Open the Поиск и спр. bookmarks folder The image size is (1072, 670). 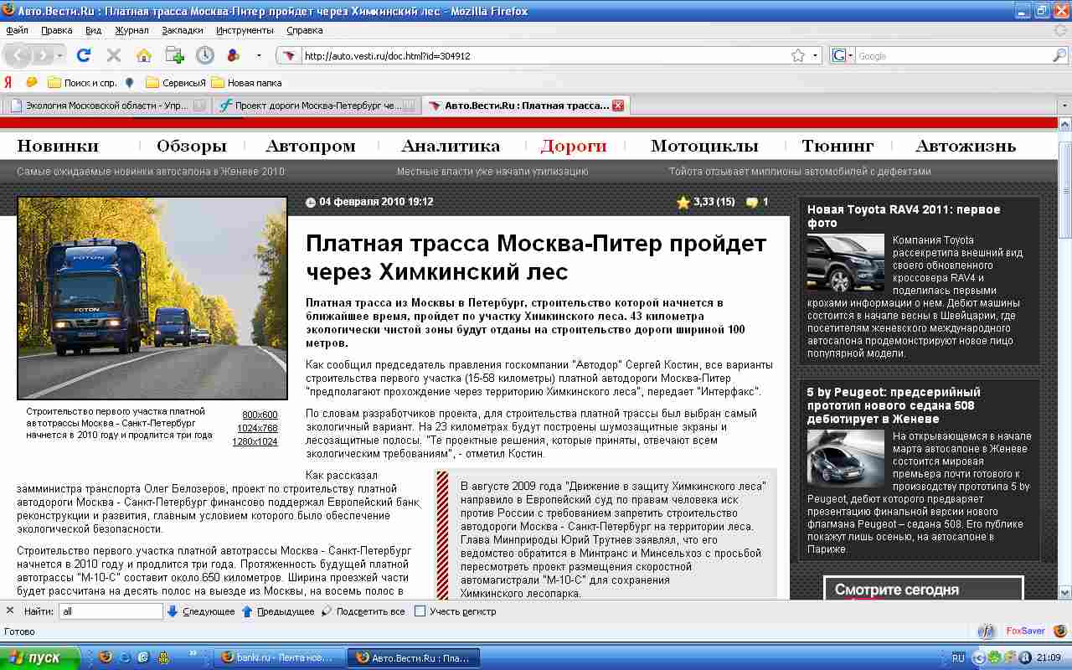(82, 82)
